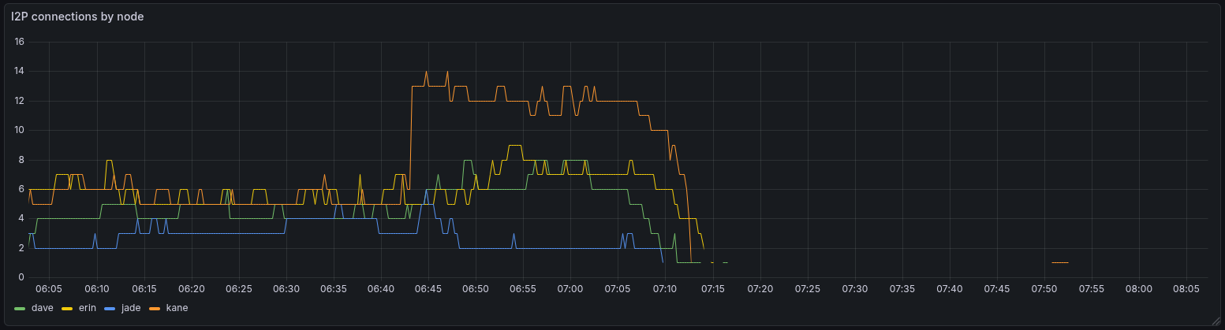Image resolution: width=1225 pixels, height=330 pixels.
Task: Click the isolated short line segment near 07:52
Action: point(1059,262)
